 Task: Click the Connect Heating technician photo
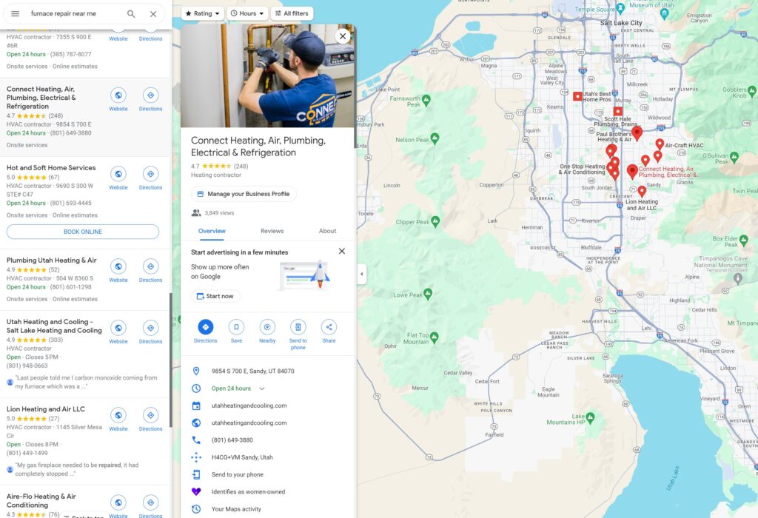(268, 76)
